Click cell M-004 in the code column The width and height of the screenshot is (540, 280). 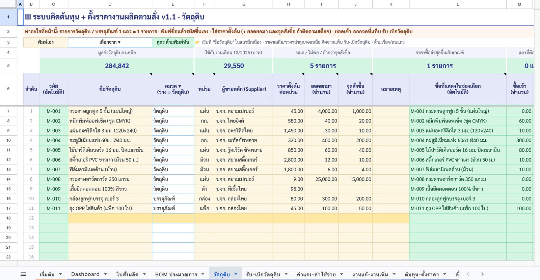pos(54,140)
